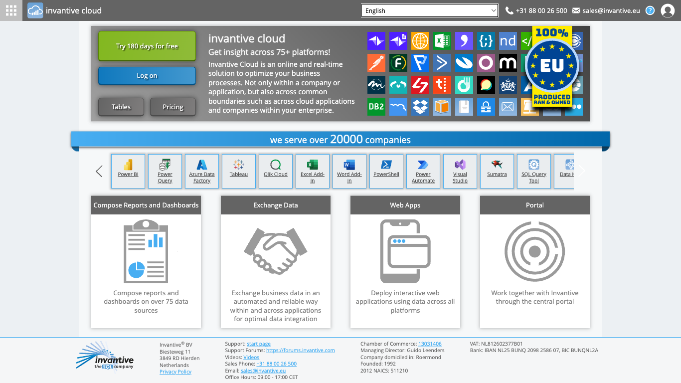Email sales@invantive.eu from the header
The height and width of the screenshot is (383, 681).
[606, 10]
